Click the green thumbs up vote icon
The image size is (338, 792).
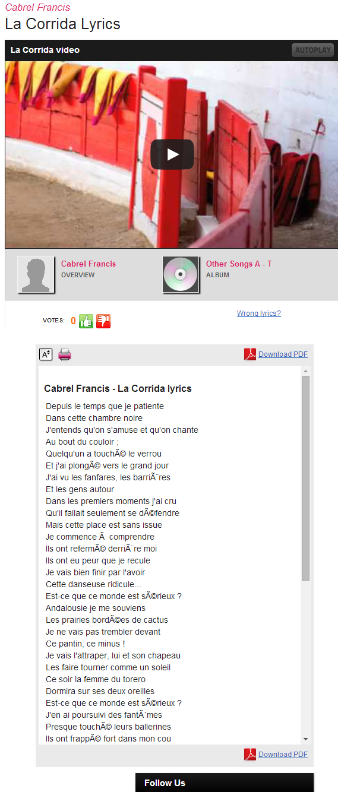[x=86, y=321]
